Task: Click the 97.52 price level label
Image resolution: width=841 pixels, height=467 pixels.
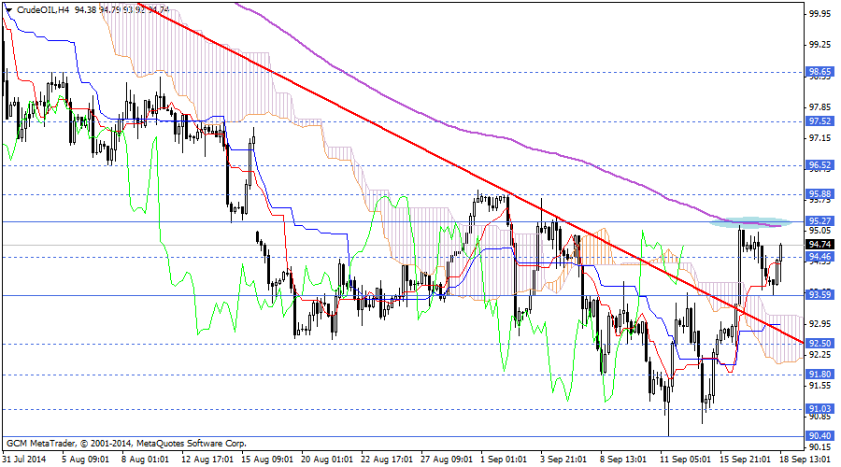Action: [x=820, y=120]
